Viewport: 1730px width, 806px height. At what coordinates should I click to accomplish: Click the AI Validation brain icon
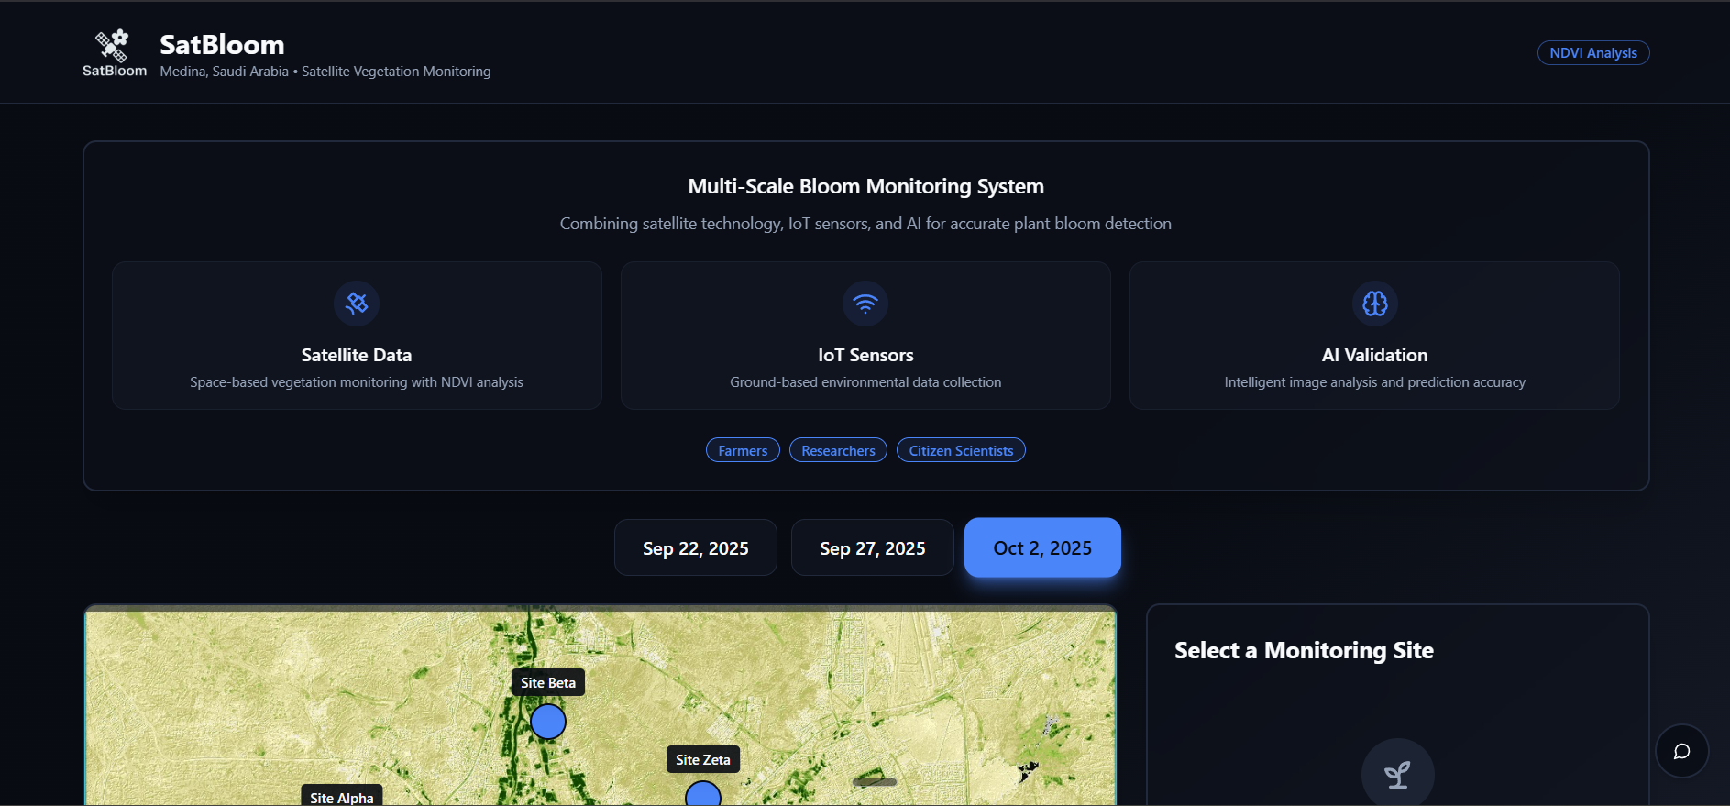1374,304
